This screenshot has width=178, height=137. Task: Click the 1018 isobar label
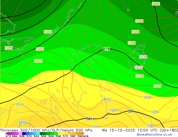point(95,126)
